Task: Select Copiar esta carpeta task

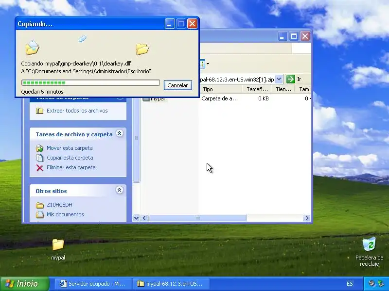Action: click(x=70, y=158)
